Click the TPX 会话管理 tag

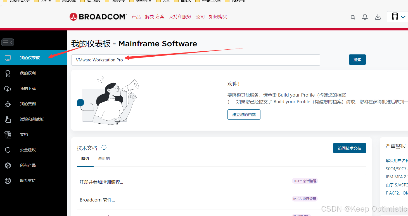305,181
